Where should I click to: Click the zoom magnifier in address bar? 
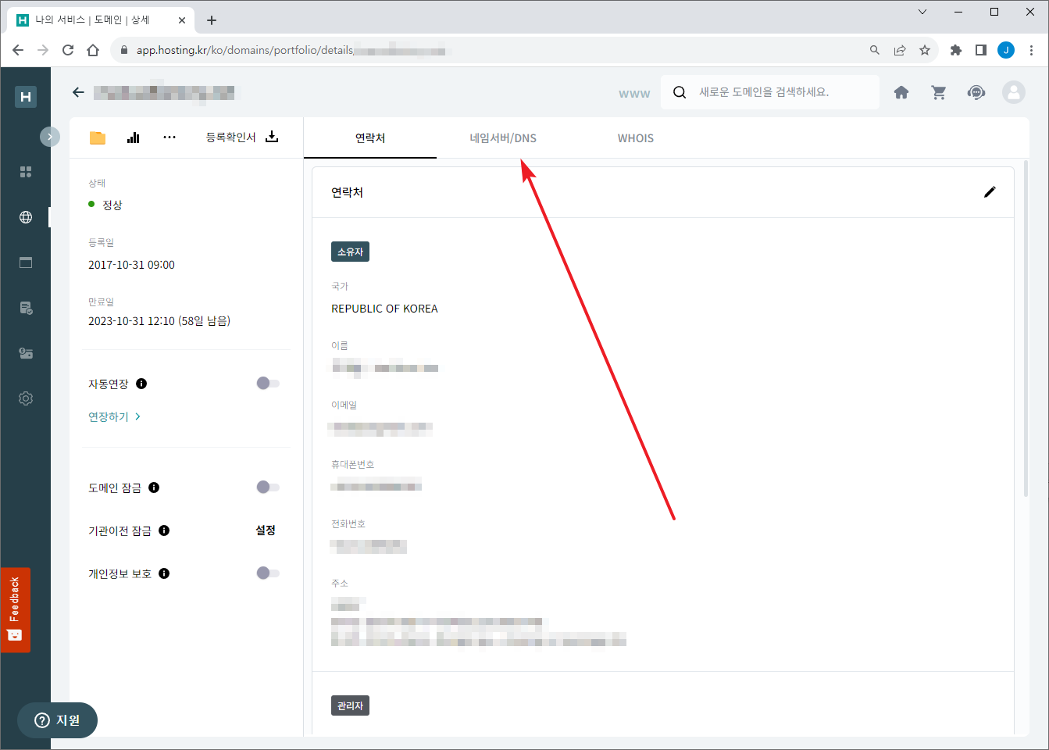tap(875, 50)
